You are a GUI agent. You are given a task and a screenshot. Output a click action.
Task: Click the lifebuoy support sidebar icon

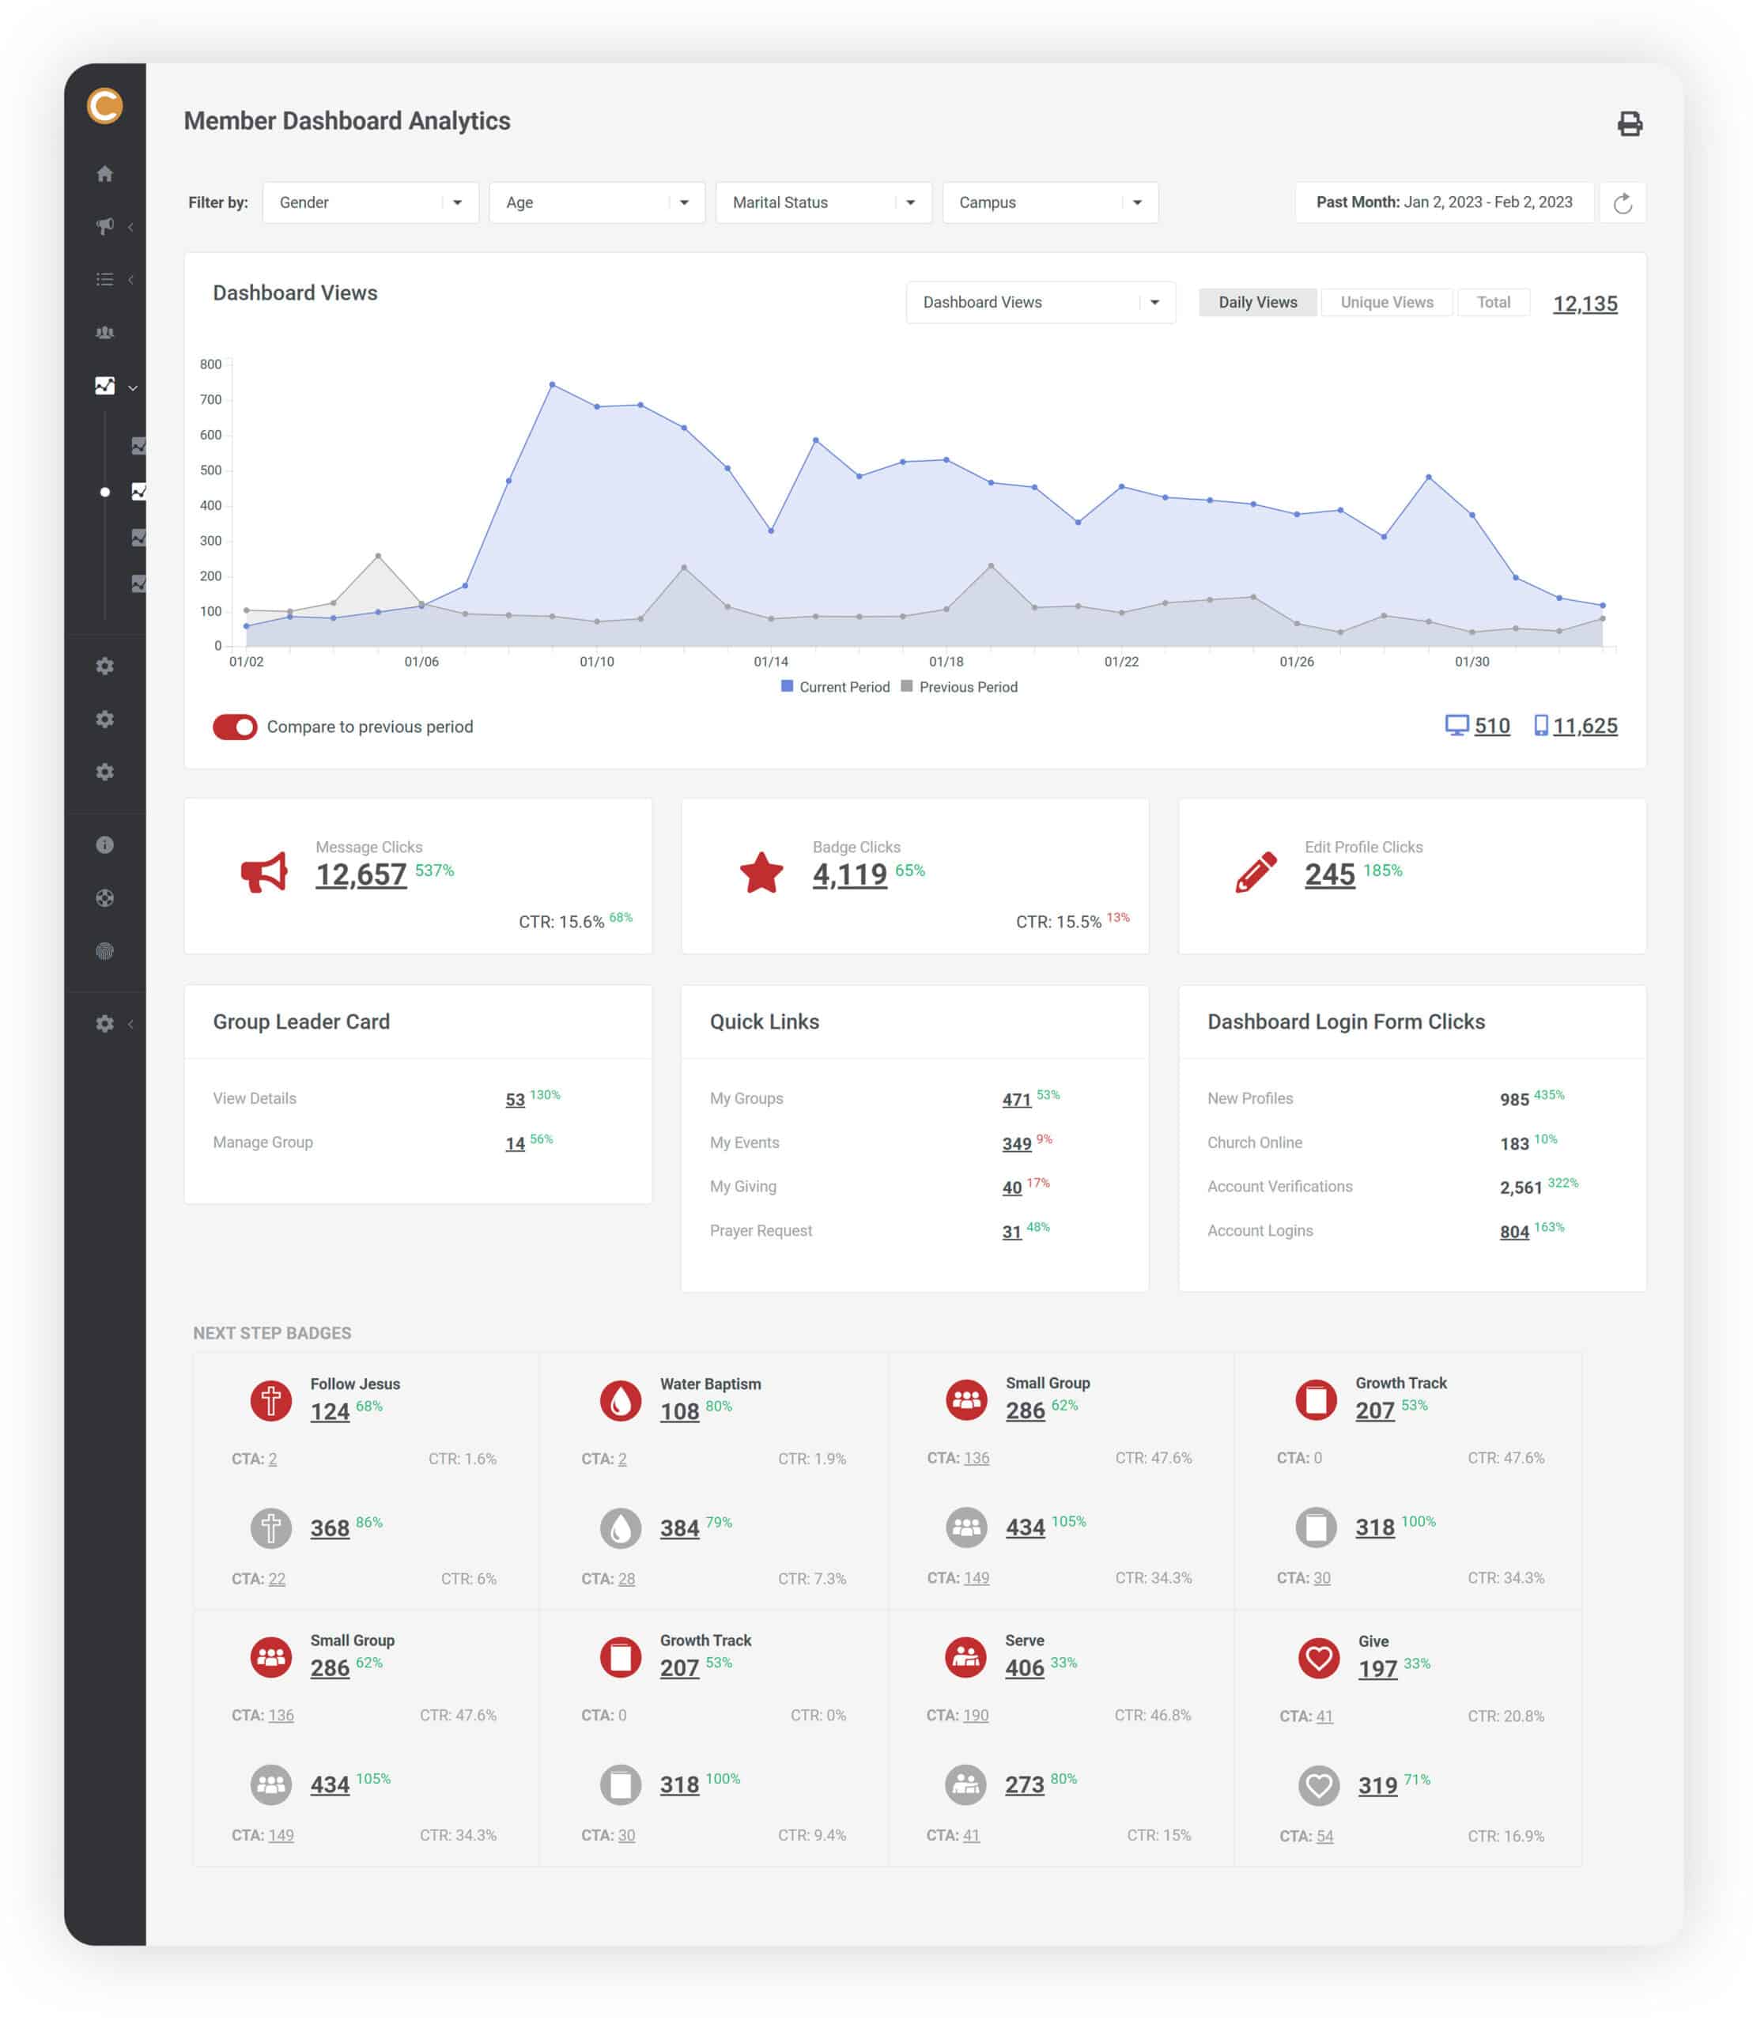[x=104, y=898]
